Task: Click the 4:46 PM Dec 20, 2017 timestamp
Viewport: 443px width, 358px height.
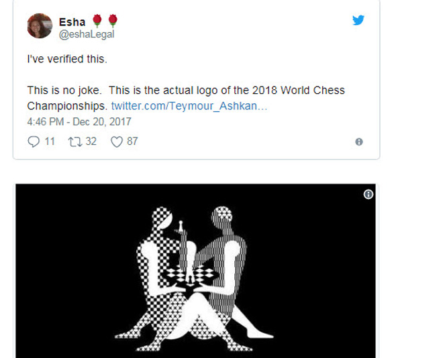Action: click(x=79, y=122)
